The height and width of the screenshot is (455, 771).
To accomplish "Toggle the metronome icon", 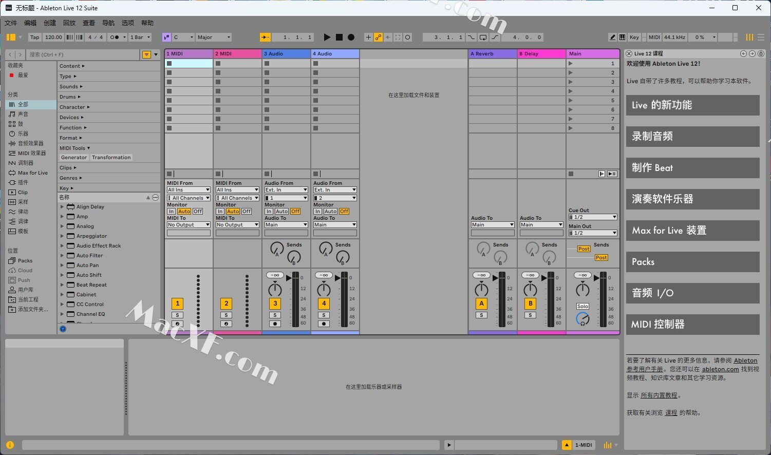I will (x=115, y=37).
